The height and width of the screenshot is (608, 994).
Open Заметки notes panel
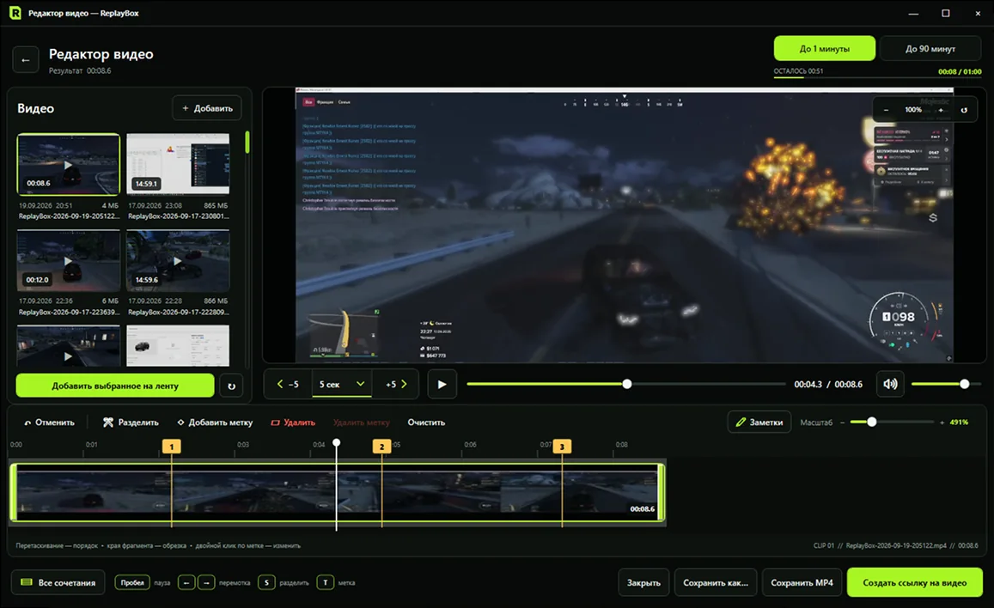pyautogui.click(x=759, y=423)
